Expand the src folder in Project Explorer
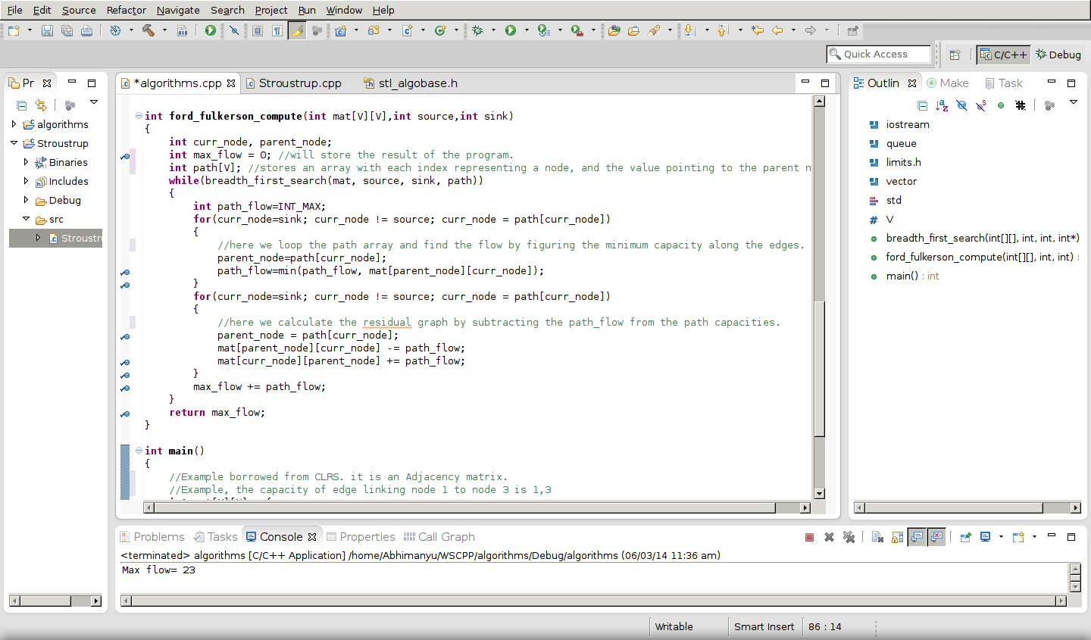1091x640 pixels. click(27, 219)
